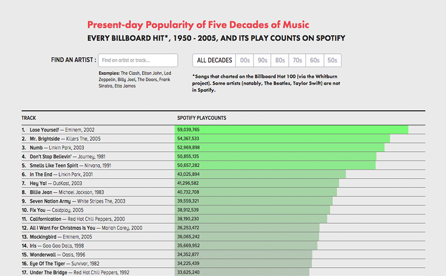Choose the 50s decade tab
Image resolution: width=446 pixels, height=276 pixels.
pyautogui.click(x=332, y=60)
